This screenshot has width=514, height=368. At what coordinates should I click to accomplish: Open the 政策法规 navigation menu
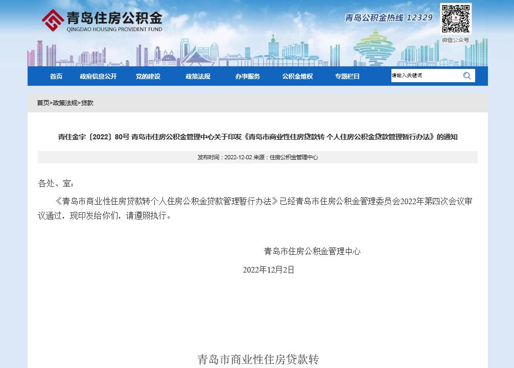click(197, 76)
